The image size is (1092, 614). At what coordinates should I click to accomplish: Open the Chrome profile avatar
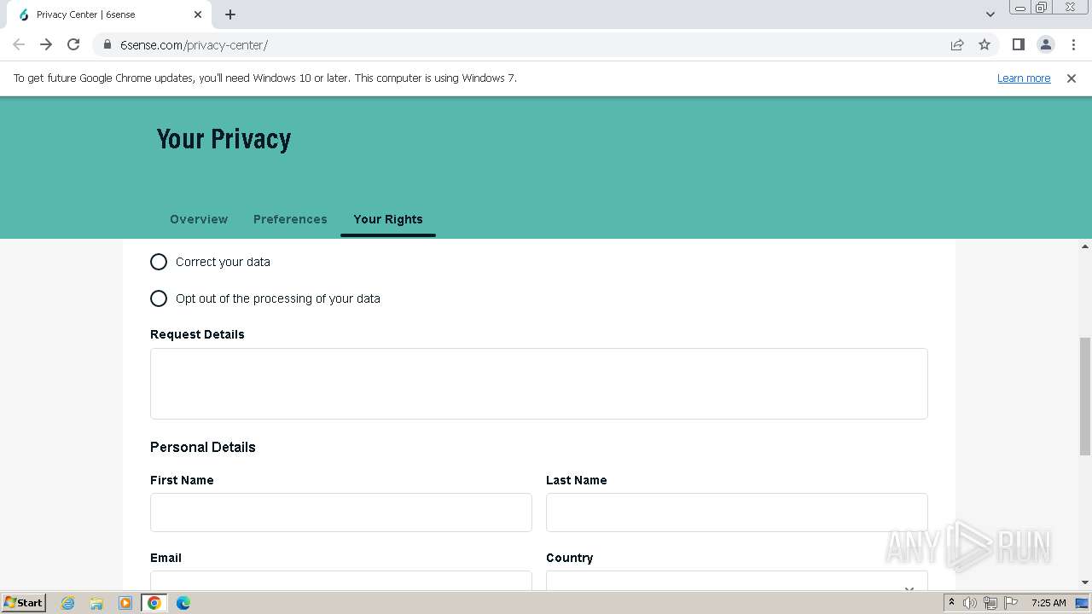pos(1045,44)
